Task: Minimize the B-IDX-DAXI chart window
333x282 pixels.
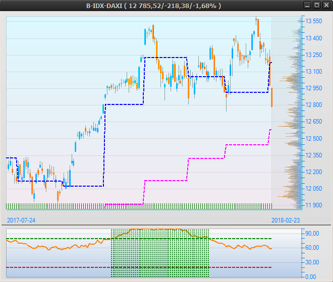Action: (307, 6)
